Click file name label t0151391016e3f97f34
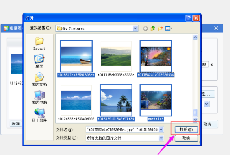Image resolution: width=230 pixels, height=155 pixels. (x=116, y=119)
